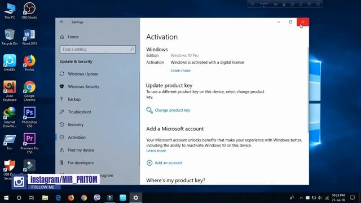Open Task View on taskbar
This screenshot has height=203, width=361.
click(32, 198)
